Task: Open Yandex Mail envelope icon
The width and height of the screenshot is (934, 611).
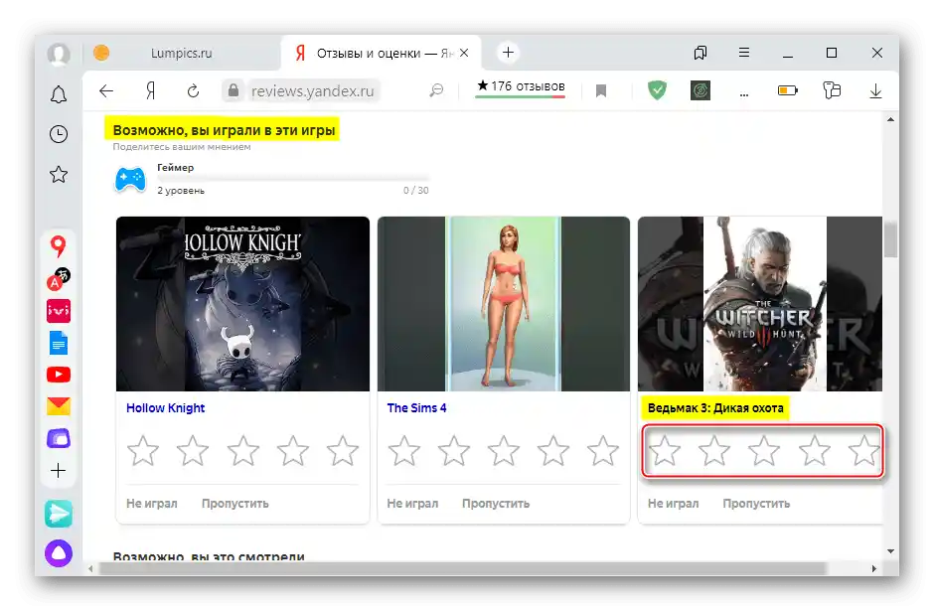Action: [59, 406]
